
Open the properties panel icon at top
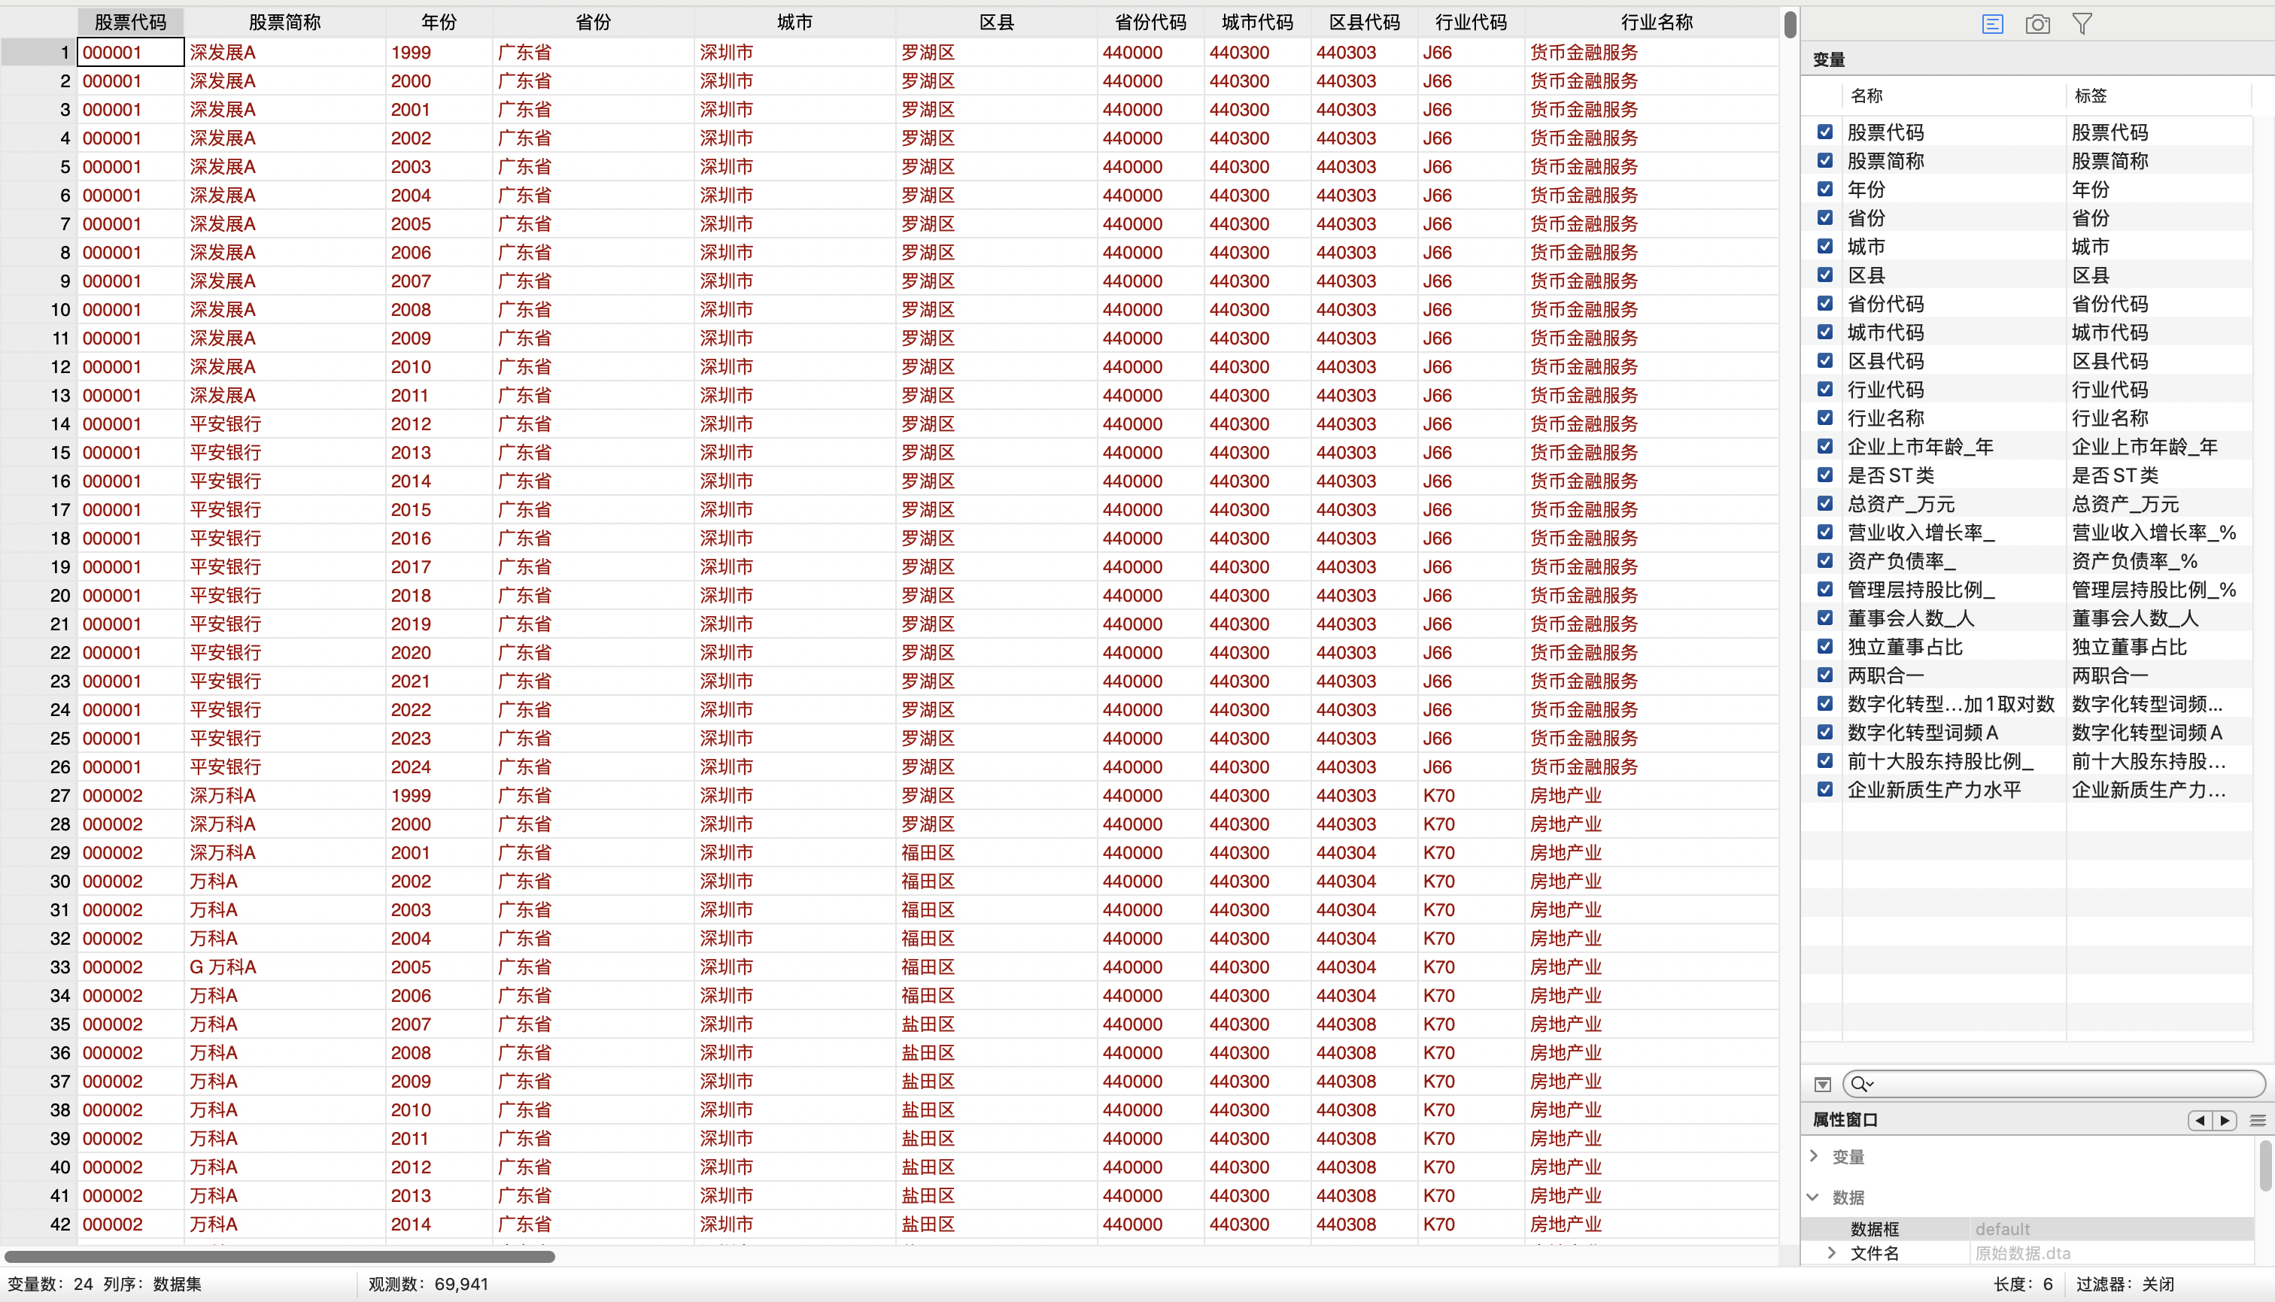click(x=1991, y=24)
